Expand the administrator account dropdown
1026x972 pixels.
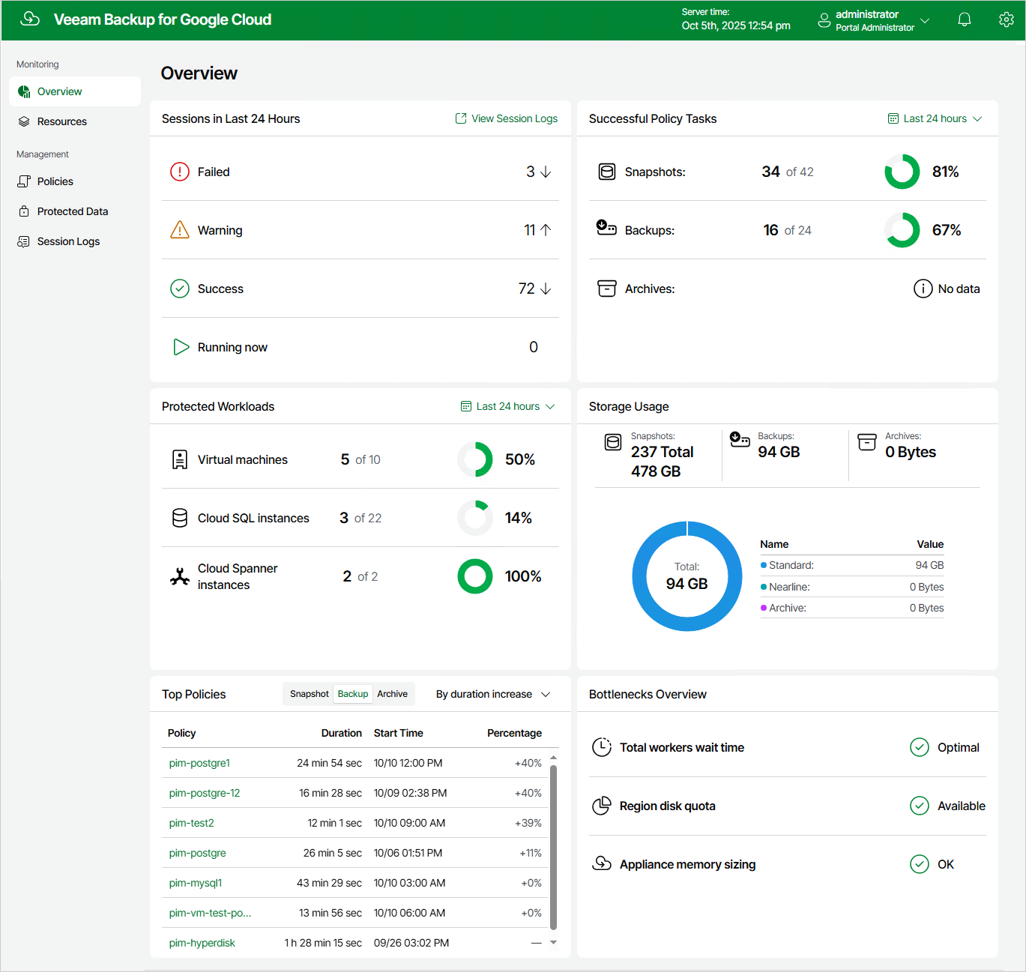pos(925,20)
